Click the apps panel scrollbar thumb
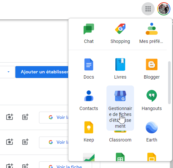Screen dimensions: 173x168 coord(169,83)
